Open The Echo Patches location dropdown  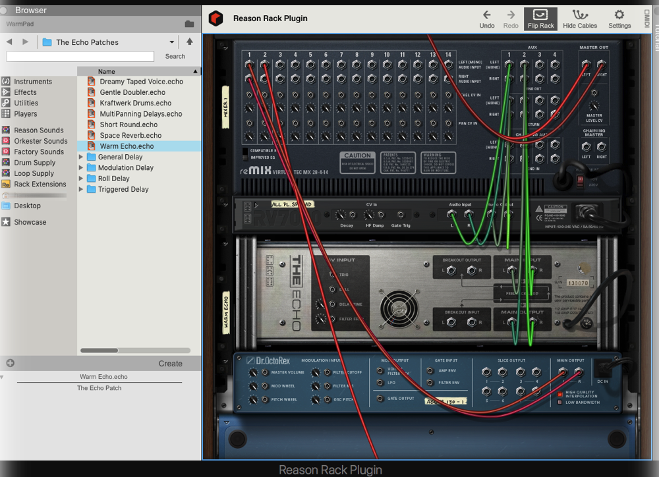[x=171, y=42]
